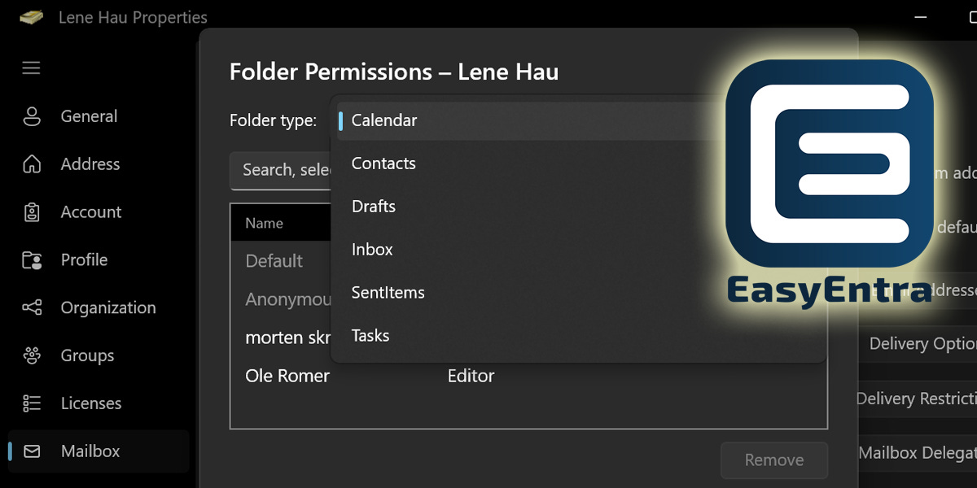Click the EasyEntra app icon in title bar
The image size is (977, 488).
pyautogui.click(x=32, y=17)
